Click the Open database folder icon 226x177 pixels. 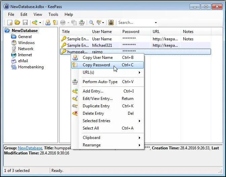[x=17, y=23]
